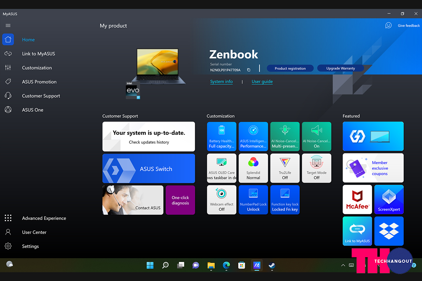Open the McAfee featured tile
The image size is (422, 281).
357,200
